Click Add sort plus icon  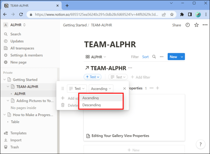click(63, 98)
